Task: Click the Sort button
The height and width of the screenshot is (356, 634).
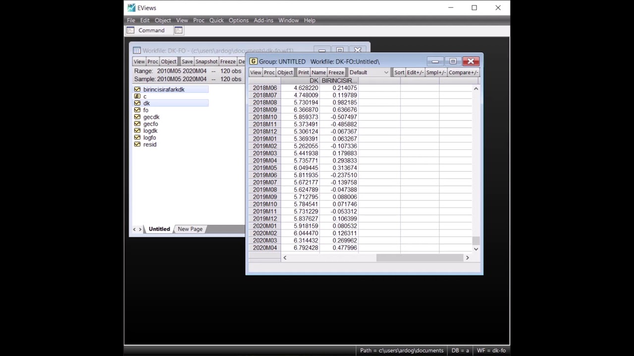Action: tap(399, 72)
